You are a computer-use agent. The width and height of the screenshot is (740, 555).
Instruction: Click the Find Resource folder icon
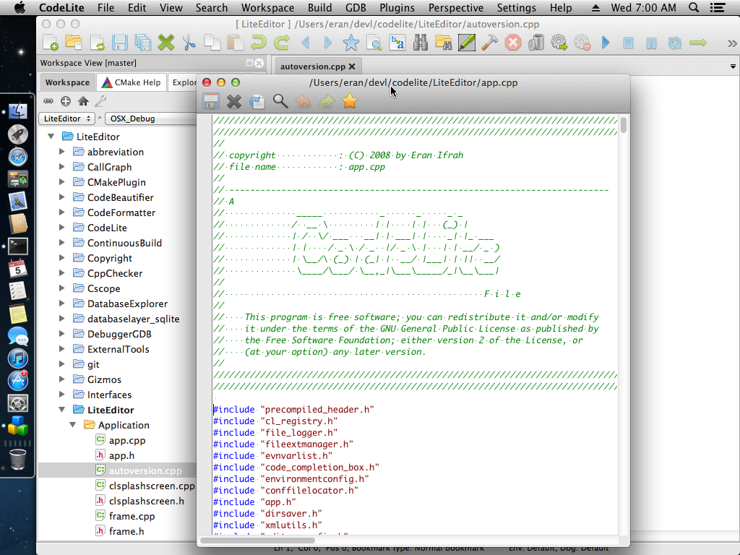444,43
